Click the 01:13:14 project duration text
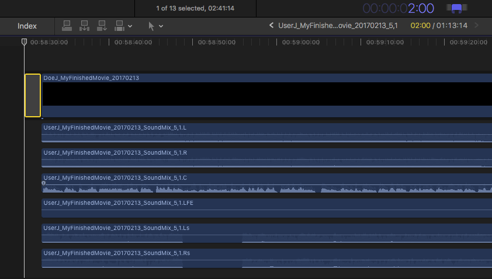 click(452, 26)
